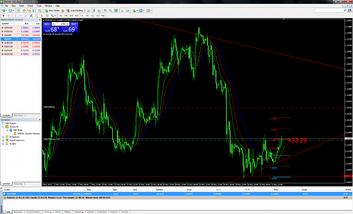Expand the Scripts node in Navigator
Image resolution: width=353 pixels, height=214 pixels.
coord(3,143)
